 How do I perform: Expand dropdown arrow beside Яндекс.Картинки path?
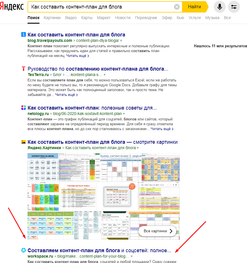point(138,148)
